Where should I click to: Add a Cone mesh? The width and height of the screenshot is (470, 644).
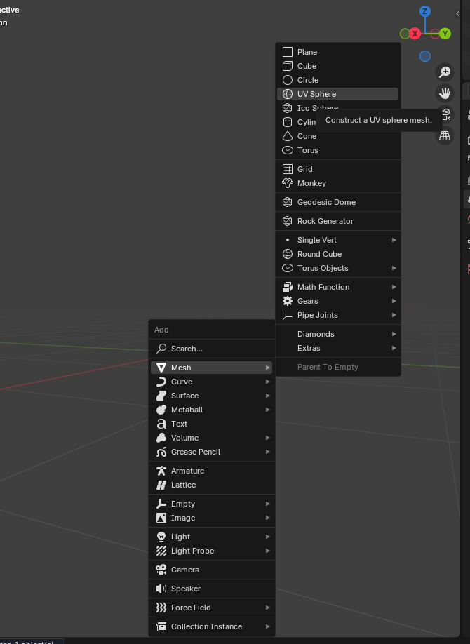[337, 136]
